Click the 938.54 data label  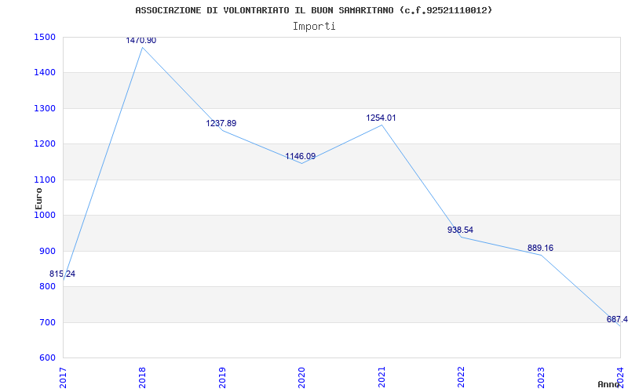(460, 230)
